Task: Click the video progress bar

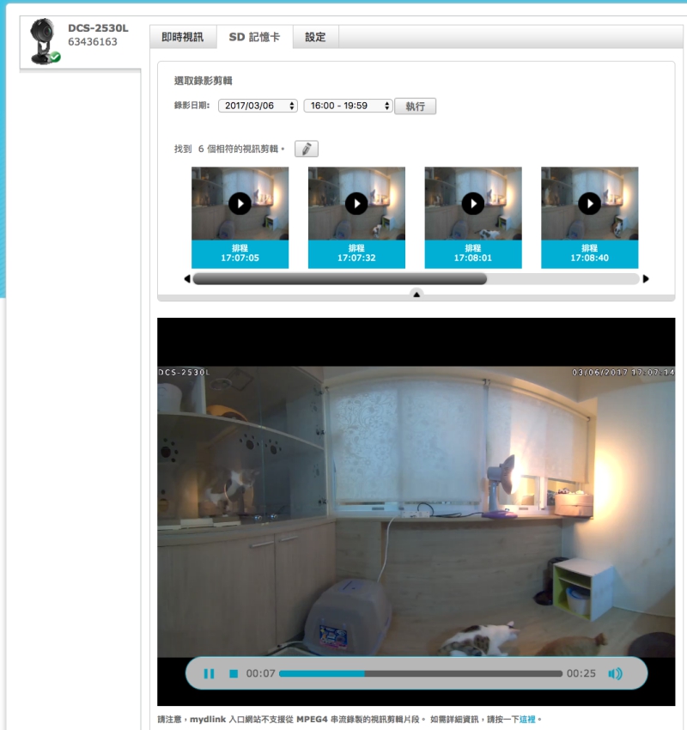Action: point(421,673)
